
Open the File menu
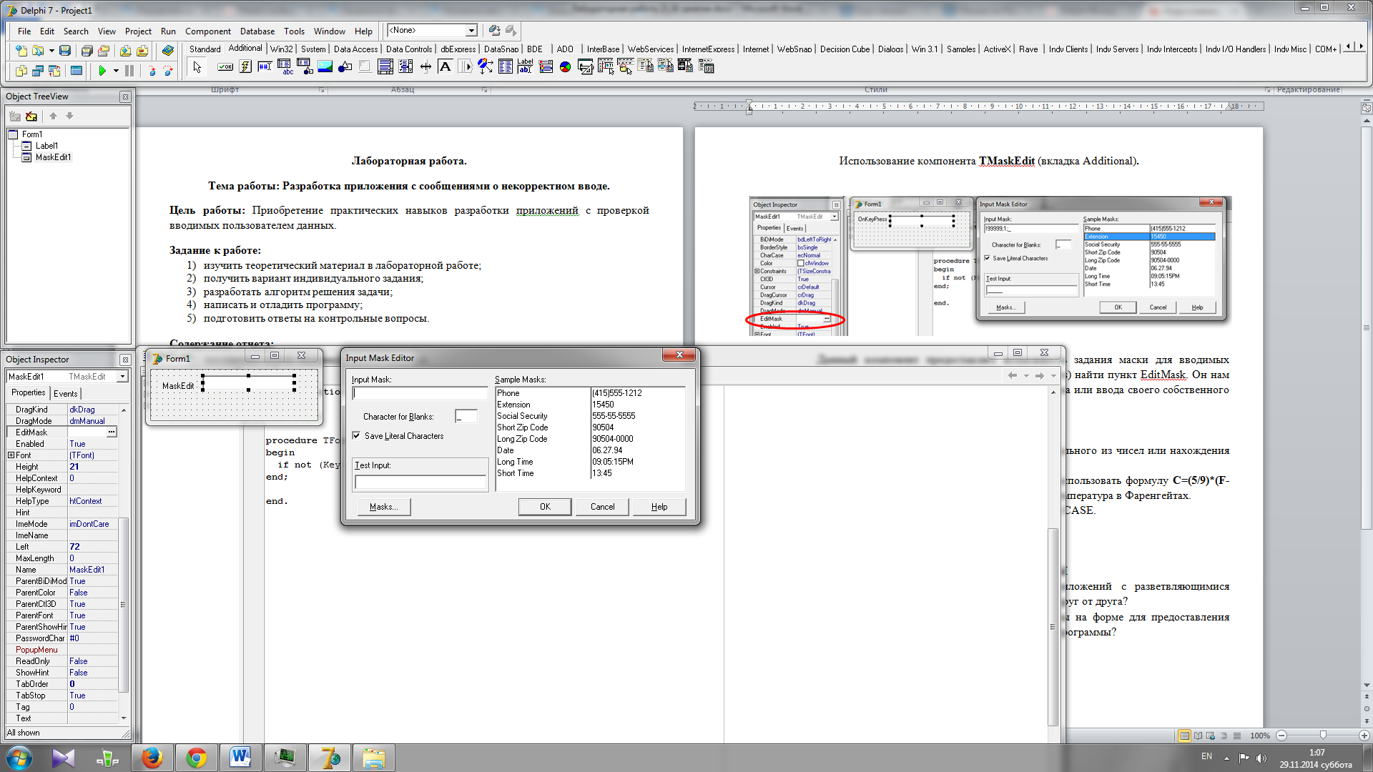tap(24, 31)
